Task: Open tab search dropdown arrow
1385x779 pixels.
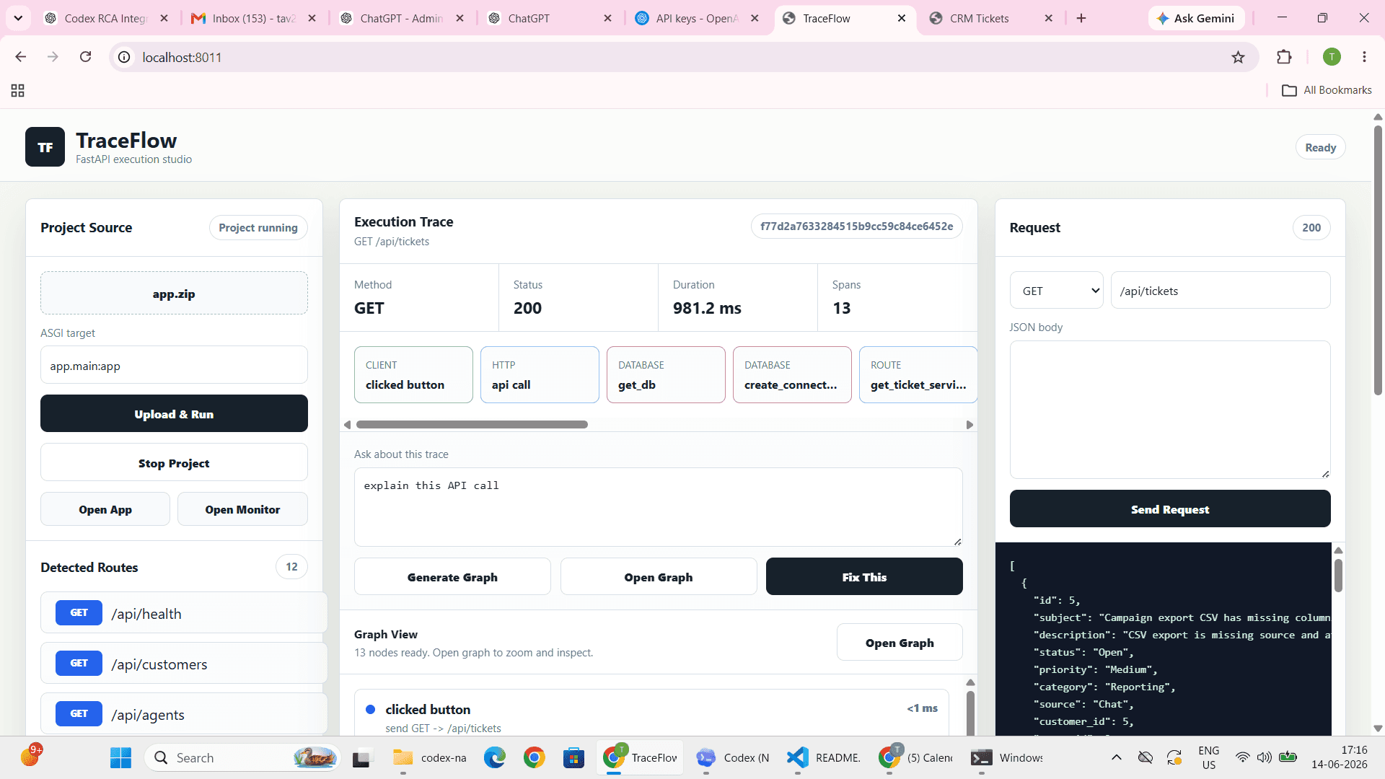Action: (18, 18)
